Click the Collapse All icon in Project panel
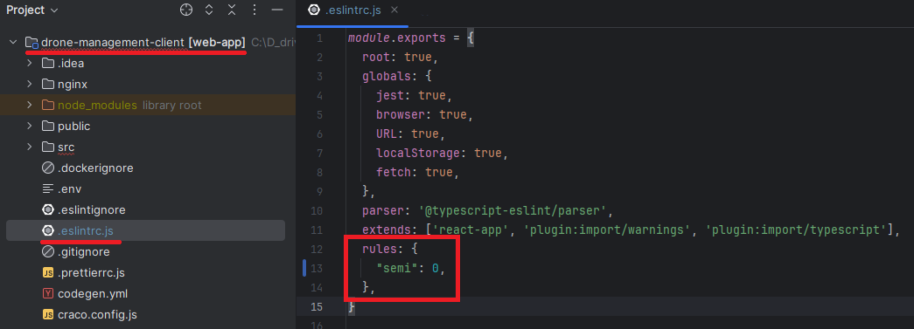Image resolution: width=914 pixels, height=329 pixels. click(232, 10)
